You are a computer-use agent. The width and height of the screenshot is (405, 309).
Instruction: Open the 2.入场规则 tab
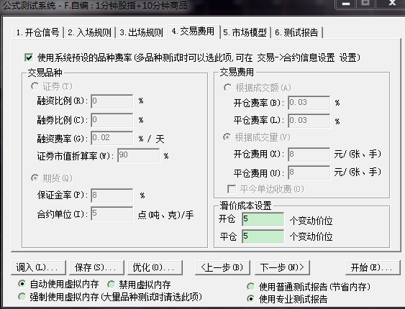(x=90, y=32)
